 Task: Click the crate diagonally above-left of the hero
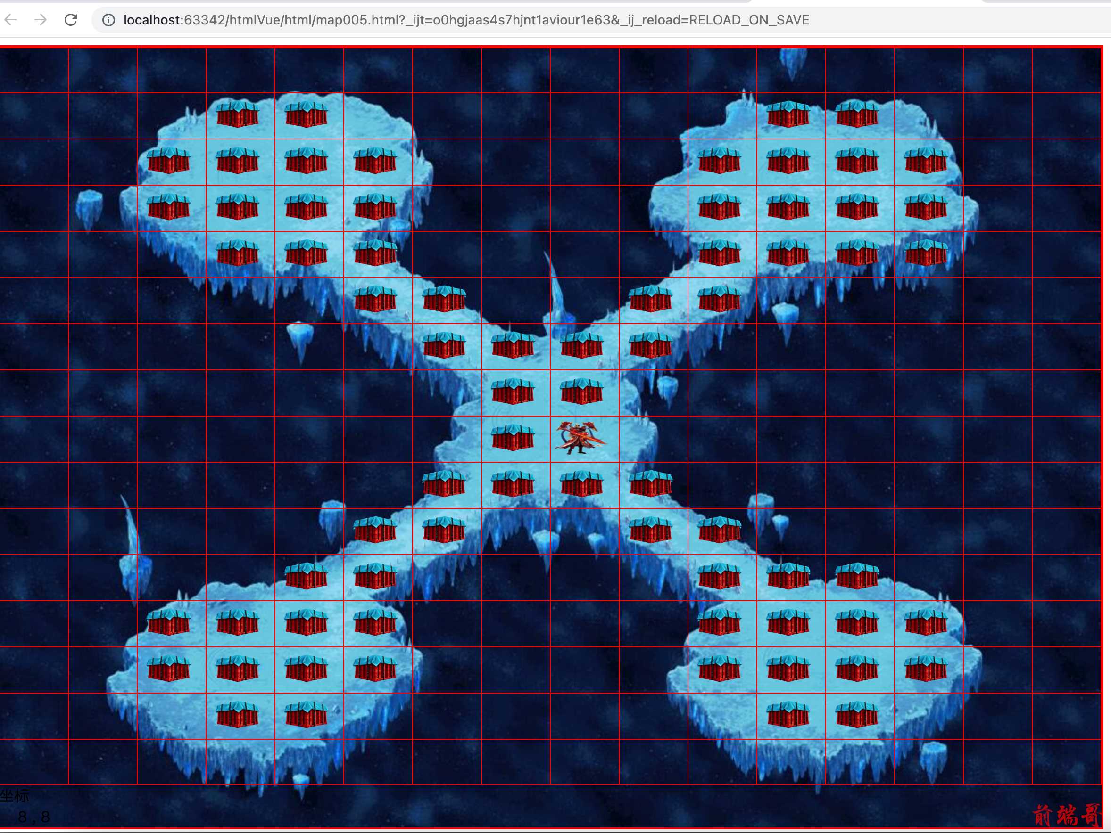tap(513, 391)
